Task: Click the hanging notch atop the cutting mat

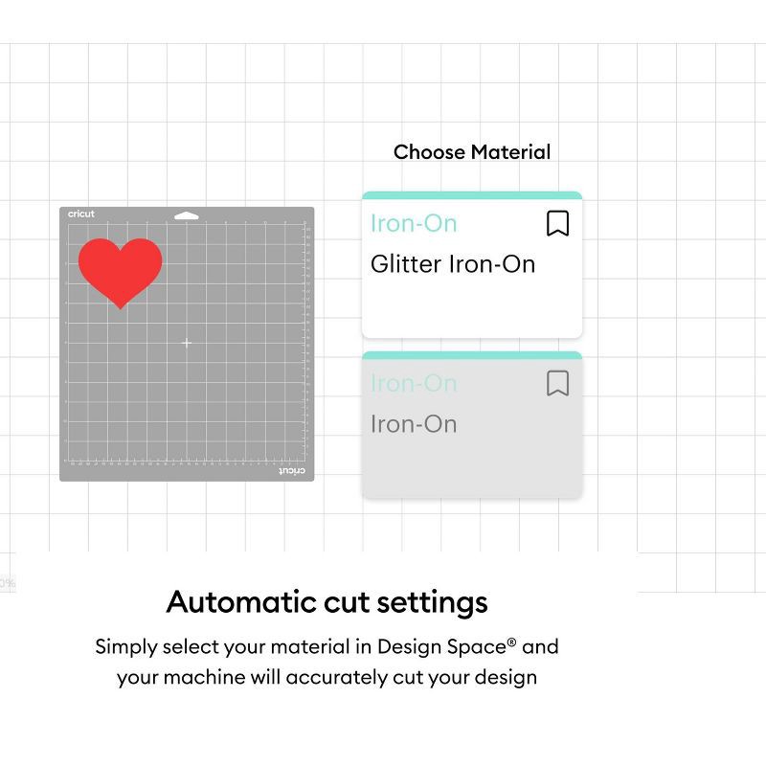Action: click(x=187, y=214)
